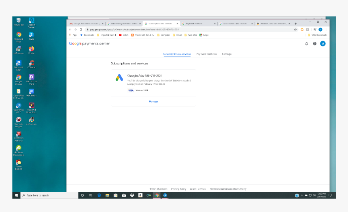Select the OpenOffice 4.1.7 desktop shortcut

[x=19, y=108]
